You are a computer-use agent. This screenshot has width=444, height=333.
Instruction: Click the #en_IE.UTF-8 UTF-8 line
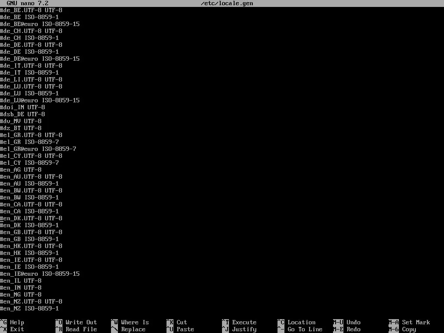(31, 260)
